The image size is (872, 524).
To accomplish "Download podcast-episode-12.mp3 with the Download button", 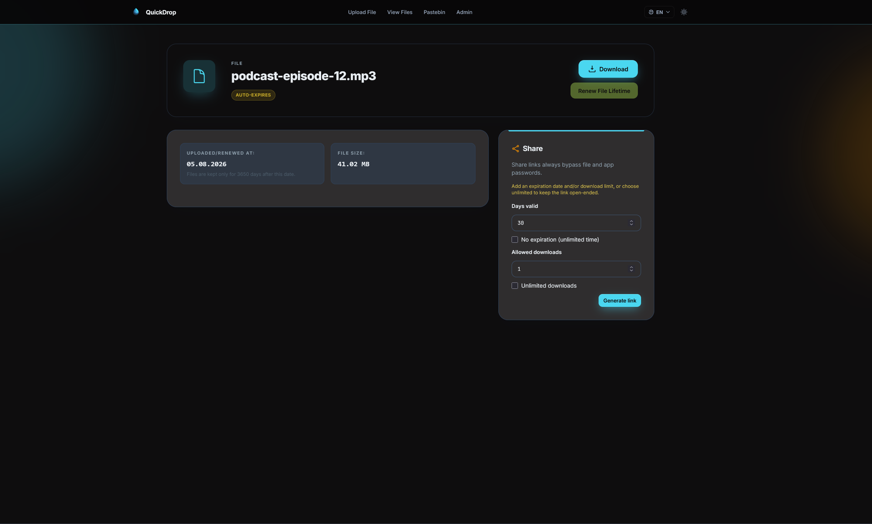I will [x=608, y=69].
